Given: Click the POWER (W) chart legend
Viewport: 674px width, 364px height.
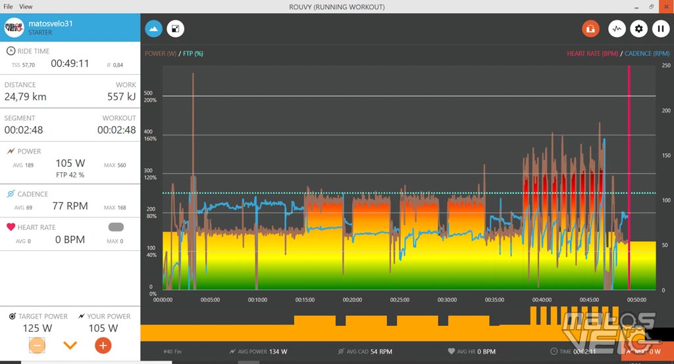Looking at the screenshot, I should click(161, 54).
